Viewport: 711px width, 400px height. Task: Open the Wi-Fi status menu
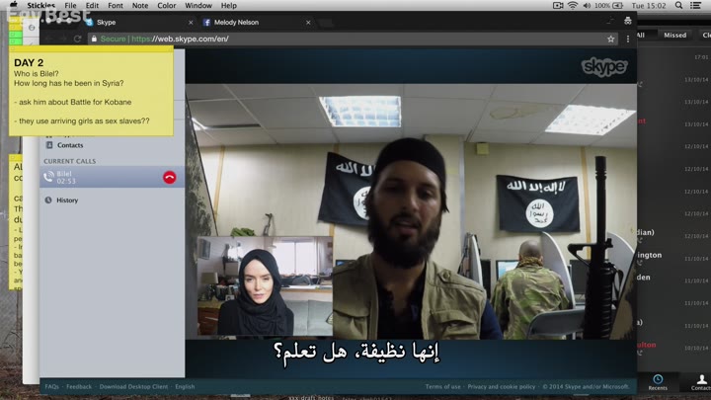point(572,6)
